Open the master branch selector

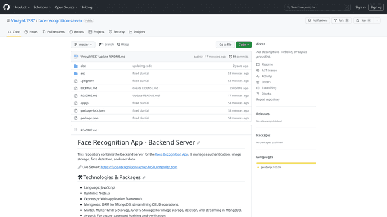pos(83,45)
